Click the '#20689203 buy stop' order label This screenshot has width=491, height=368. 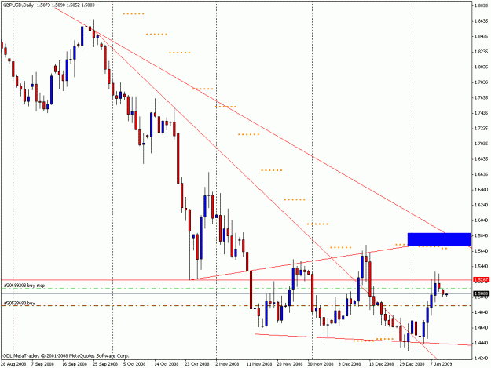pos(24,286)
